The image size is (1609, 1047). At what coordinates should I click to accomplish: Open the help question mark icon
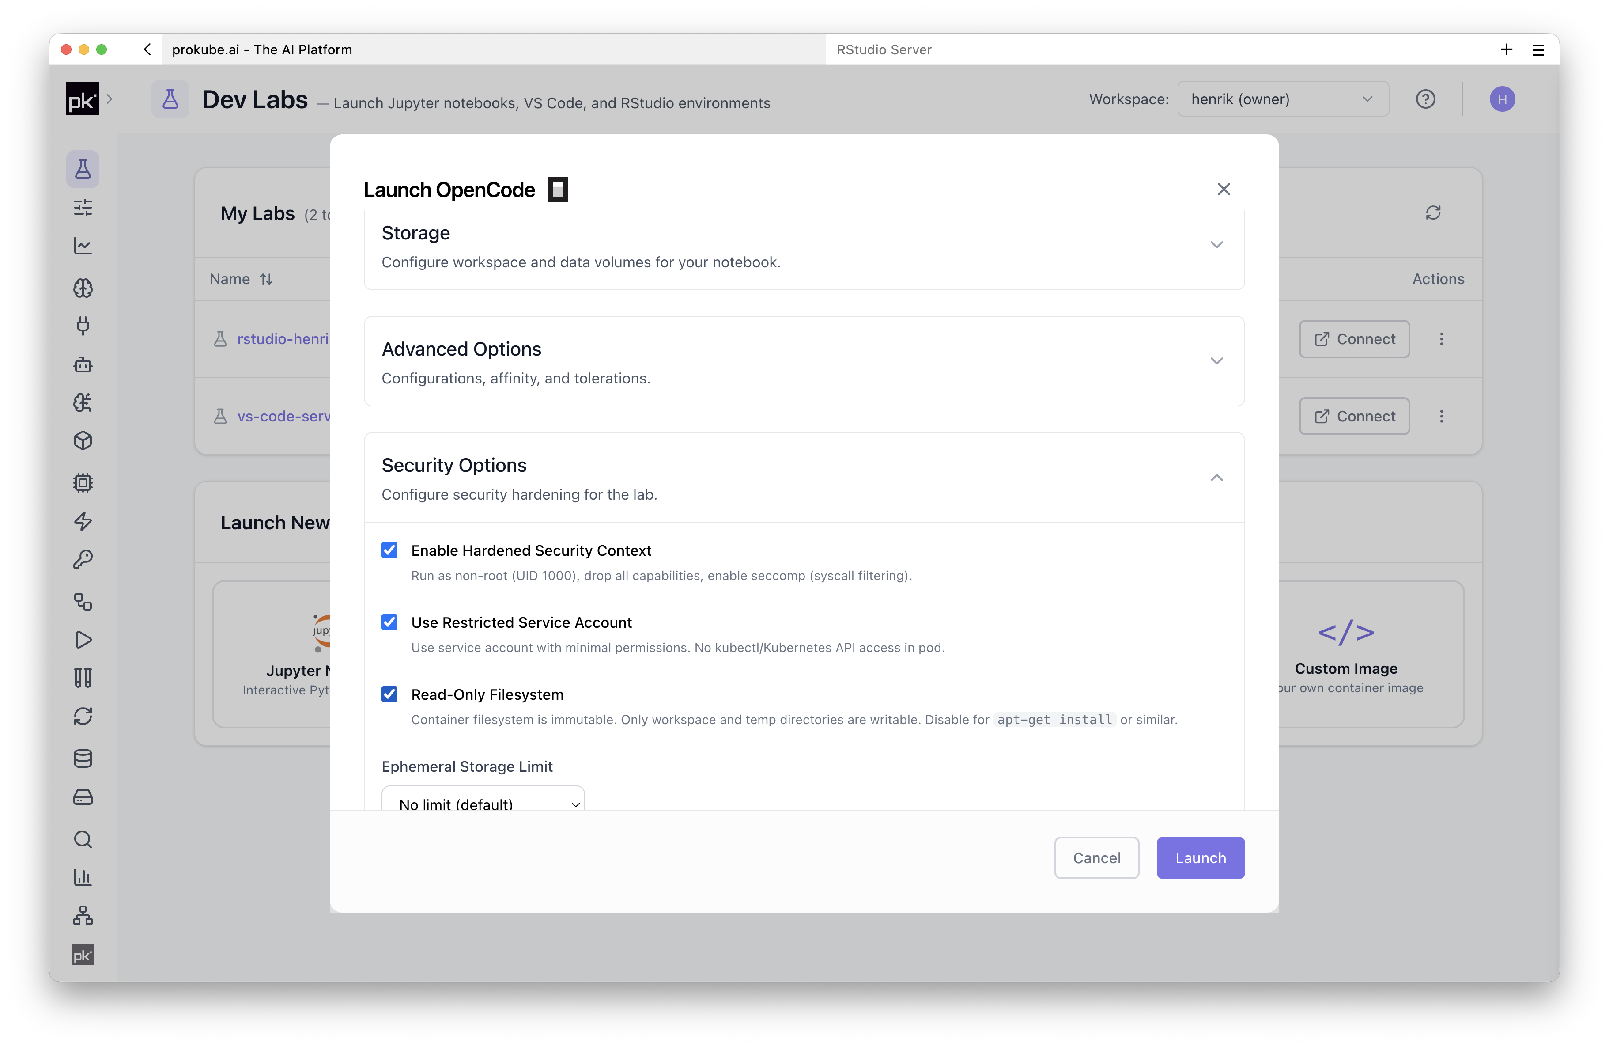1425,99
